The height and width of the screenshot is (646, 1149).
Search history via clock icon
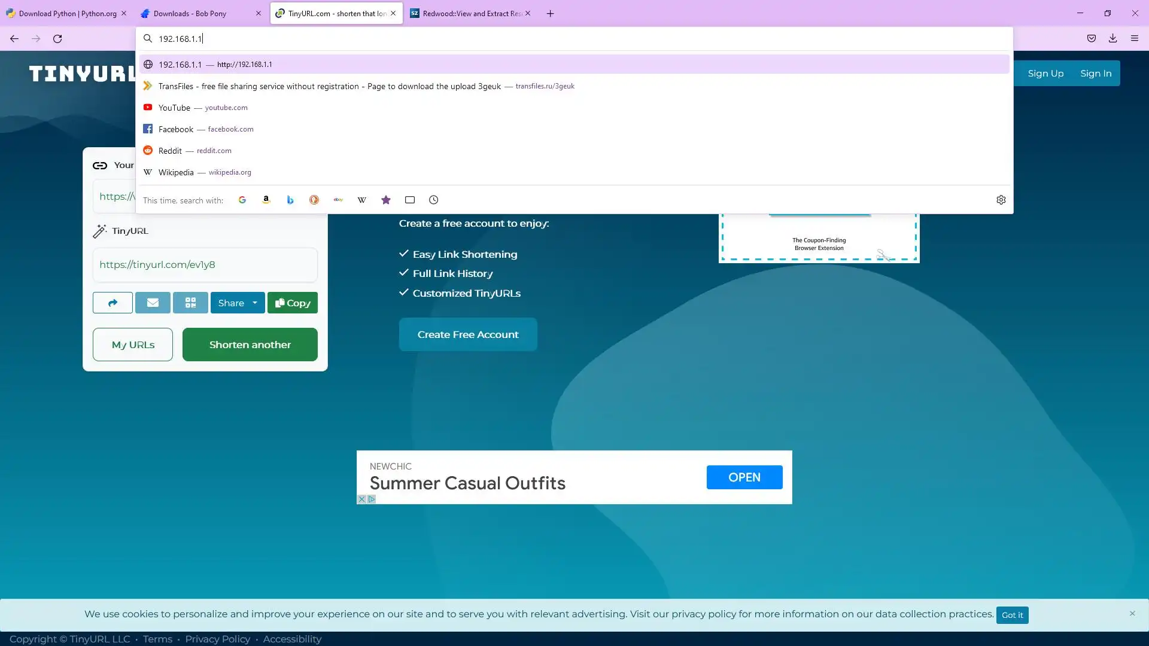pyautogui.click(x=434, y=200)
